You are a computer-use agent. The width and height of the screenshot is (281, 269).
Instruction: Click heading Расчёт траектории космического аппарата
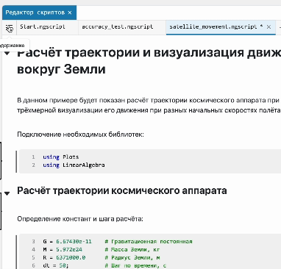pyautogui.click(x=122, y=190)
